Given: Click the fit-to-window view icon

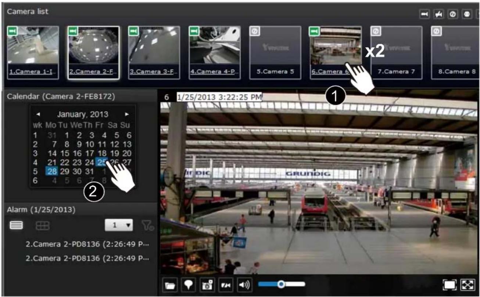Looking at the screenshot, I should (x=450, y=285).
